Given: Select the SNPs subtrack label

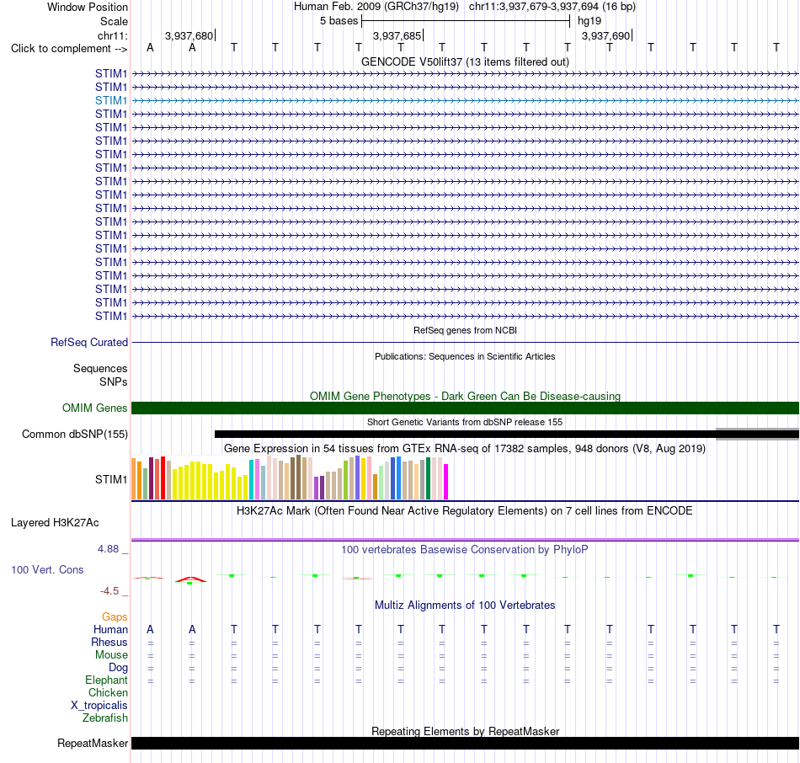Looking at the screenshot, I should point(114,381).
